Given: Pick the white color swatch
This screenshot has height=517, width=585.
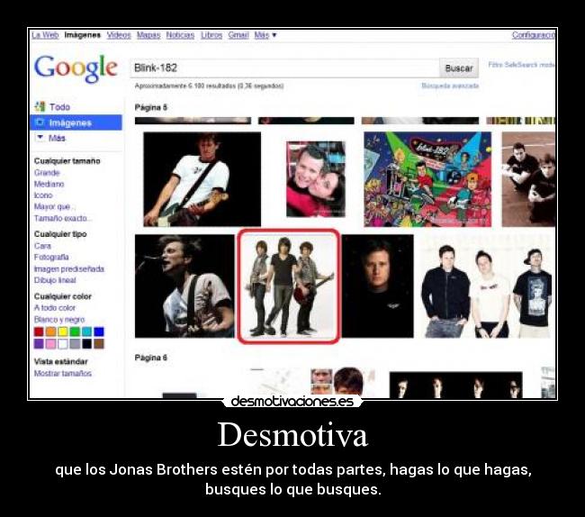Looking at the screenshot, I should click(x=63, y=343).
